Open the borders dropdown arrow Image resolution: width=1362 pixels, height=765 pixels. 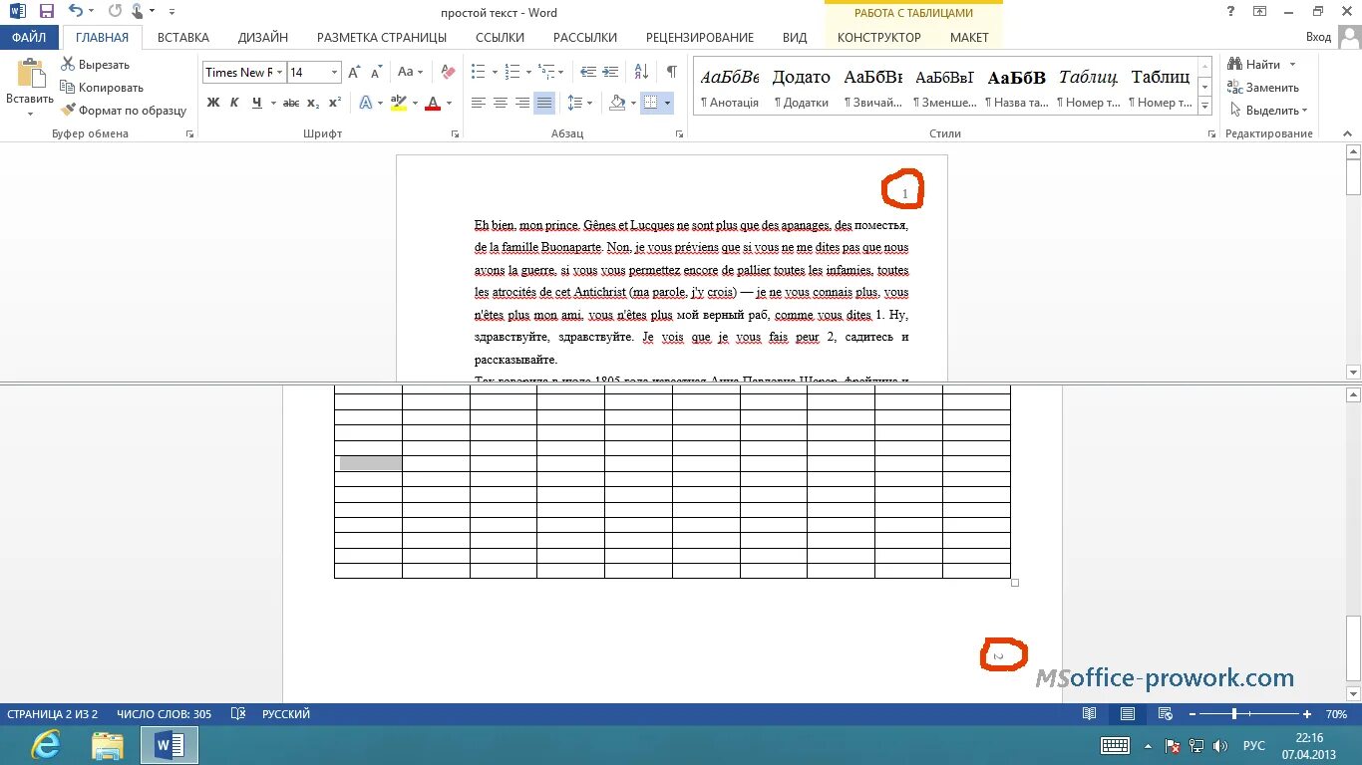(667, 103)
